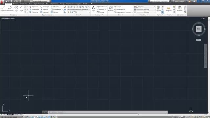Screen dimensions: 210x118
Task: Open the layer state configuration dropdown
Action: point(78,10)
